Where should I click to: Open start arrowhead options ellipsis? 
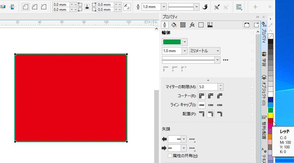coord(192,139)
